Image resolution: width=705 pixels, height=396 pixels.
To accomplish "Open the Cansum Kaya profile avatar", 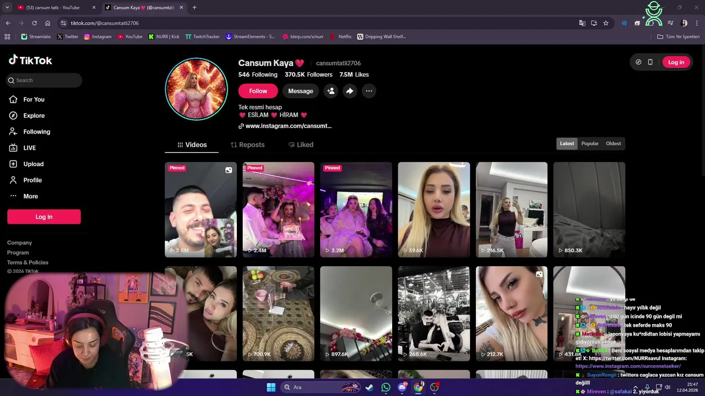I will coord(197,89).
